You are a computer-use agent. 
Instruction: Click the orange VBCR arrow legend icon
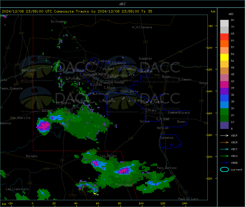(224, 142)
